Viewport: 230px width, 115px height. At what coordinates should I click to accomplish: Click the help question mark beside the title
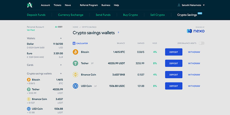[x=118, y=33]
